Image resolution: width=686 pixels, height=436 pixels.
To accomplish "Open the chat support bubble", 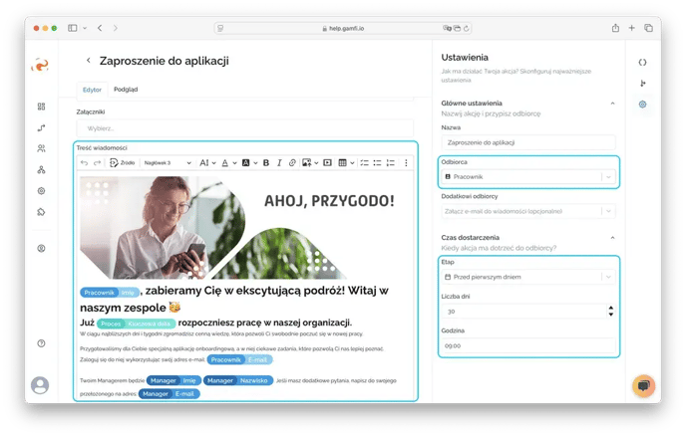I will pyautogui.click(x=643, y=386).
